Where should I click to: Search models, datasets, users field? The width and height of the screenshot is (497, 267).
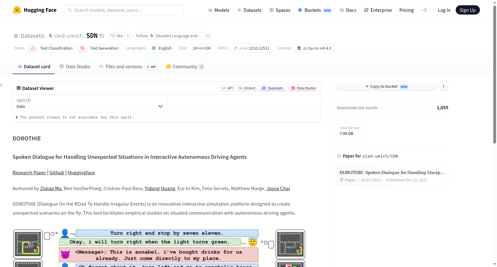(x=124, y=10)
